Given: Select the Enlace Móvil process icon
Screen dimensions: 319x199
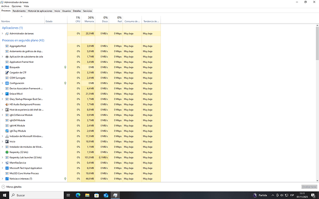Looking at the screenshot, I should click(x=6, y=94).
